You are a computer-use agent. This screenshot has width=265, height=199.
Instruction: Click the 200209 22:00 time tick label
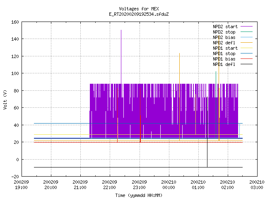(x=109, y=185)
